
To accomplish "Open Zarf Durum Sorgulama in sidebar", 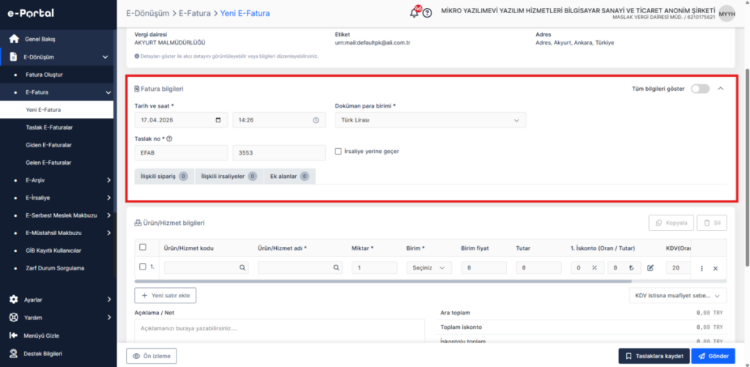I will click(55, 268).
